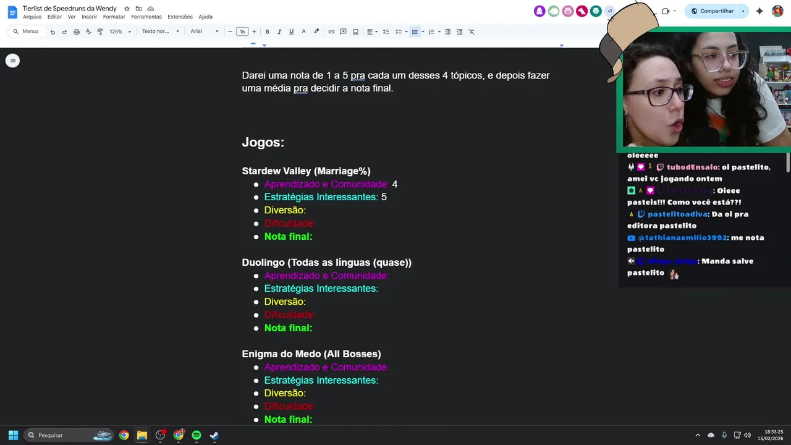Open the move-to-folder icon
Image resolution: width=791 pixels, height=445 pixels.
click(x=138, y=9)
